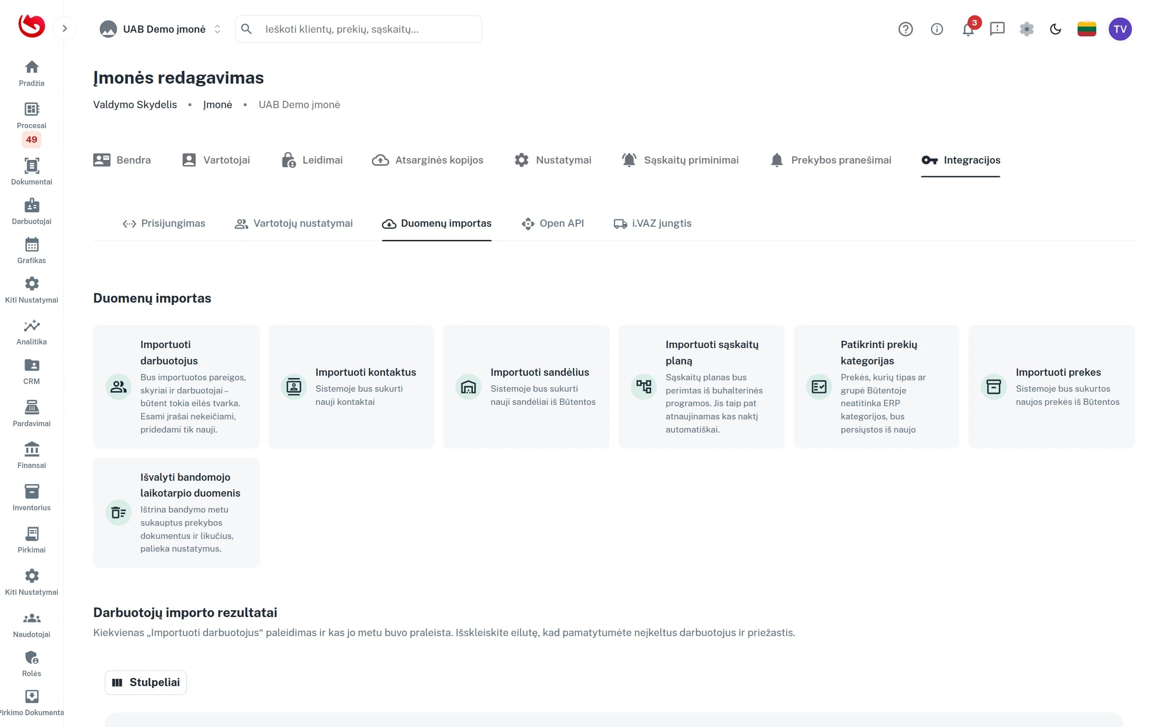Open notifications bell with 3 badge
Image resolution: width=1164 pixels, height=727 pixels.
(x=968, y=28)
